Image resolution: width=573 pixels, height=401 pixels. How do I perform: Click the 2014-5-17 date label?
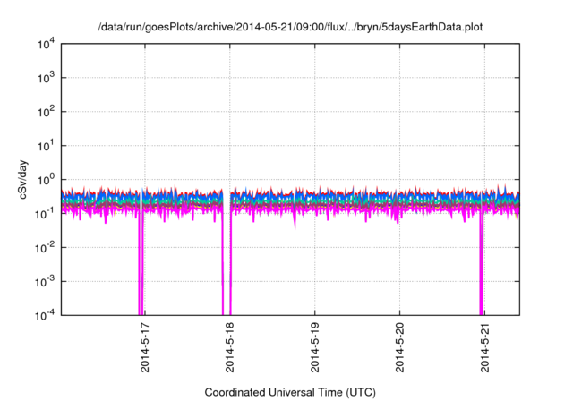point(145,347)
